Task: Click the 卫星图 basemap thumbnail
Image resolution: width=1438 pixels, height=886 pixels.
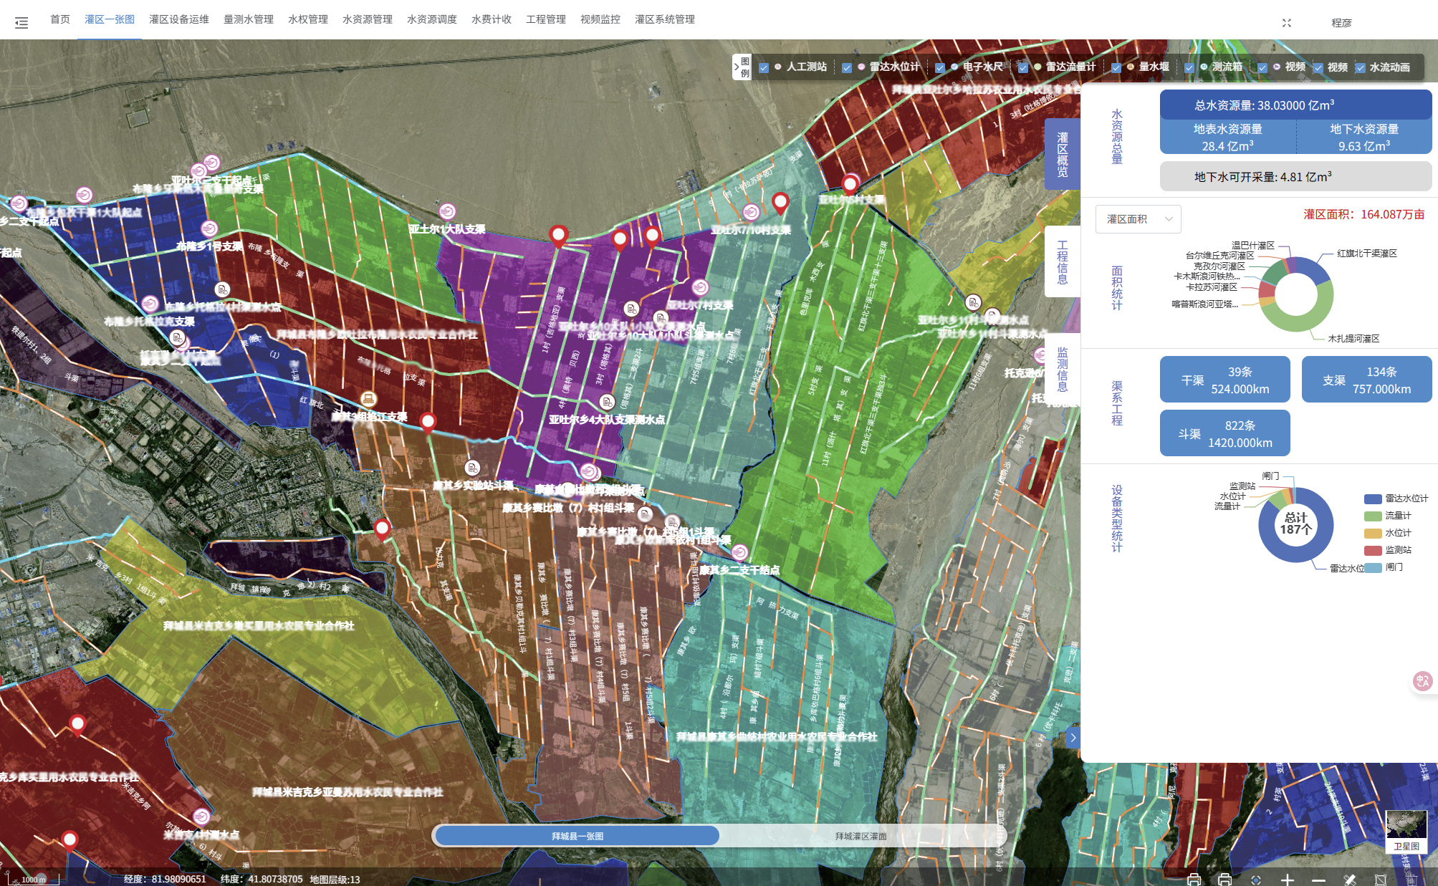Action: (x=1406, y=830)
